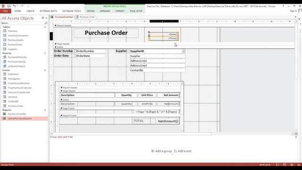Activate the PurchaseOrderRpt document tab
The height and width of the screenshot is (170, 302).
point(62,17)
